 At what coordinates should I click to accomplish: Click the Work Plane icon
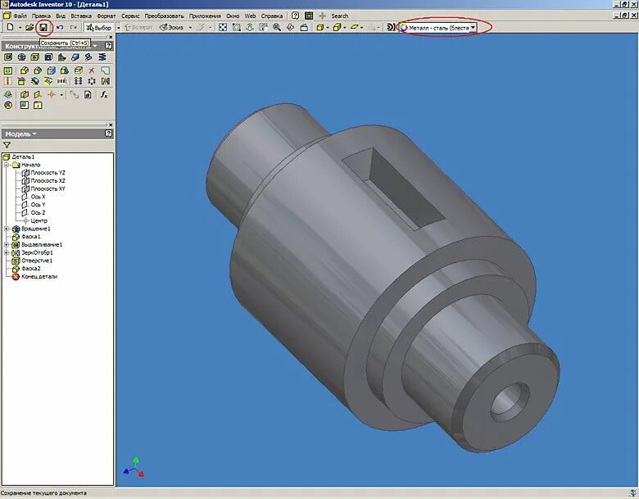pos(25,94)
